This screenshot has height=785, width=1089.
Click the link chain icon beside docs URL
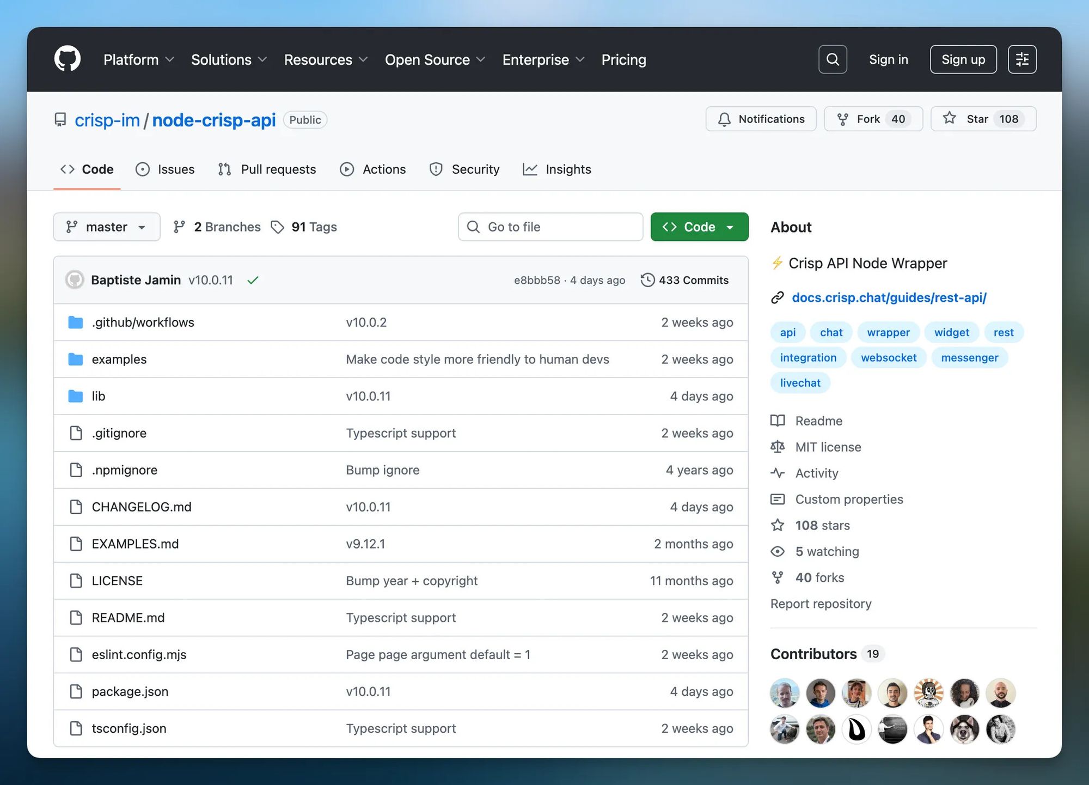[778, 297]
